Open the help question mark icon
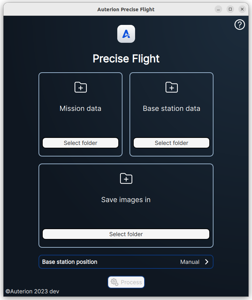 pos(240,25)
